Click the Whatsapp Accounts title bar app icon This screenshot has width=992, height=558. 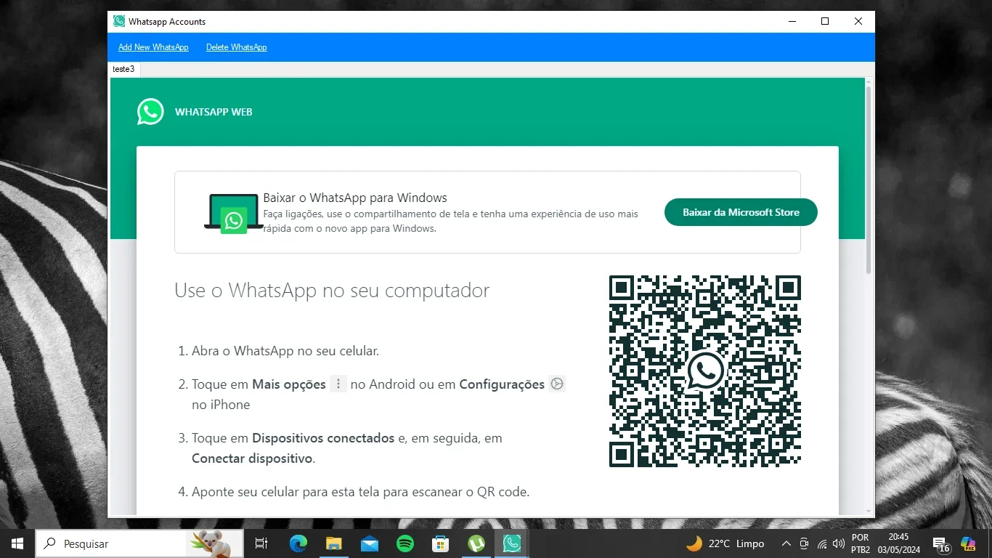click(119, 22)
